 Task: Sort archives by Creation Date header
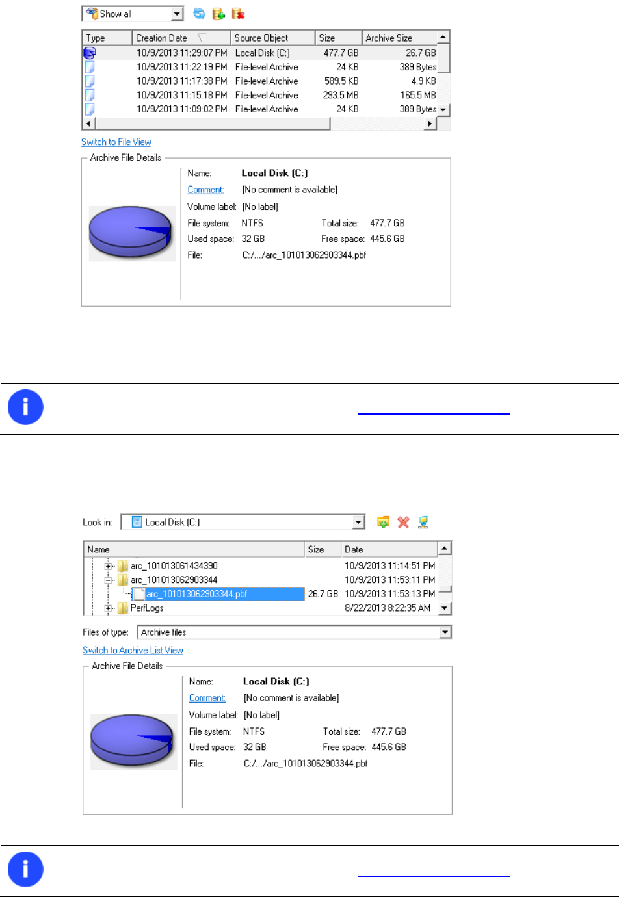[x=181, y=38]
